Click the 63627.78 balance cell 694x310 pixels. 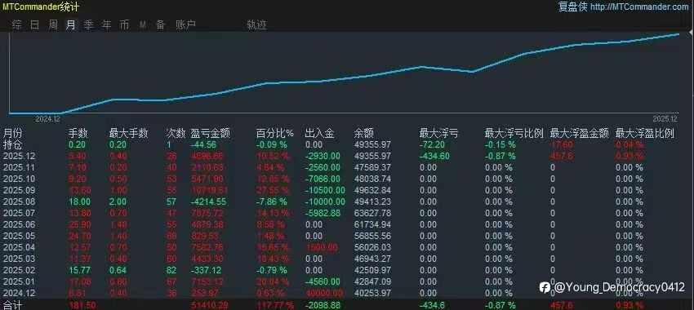372,213
